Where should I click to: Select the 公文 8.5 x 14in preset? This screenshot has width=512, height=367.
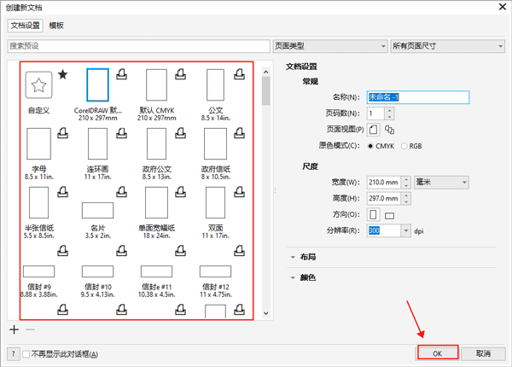215,84
